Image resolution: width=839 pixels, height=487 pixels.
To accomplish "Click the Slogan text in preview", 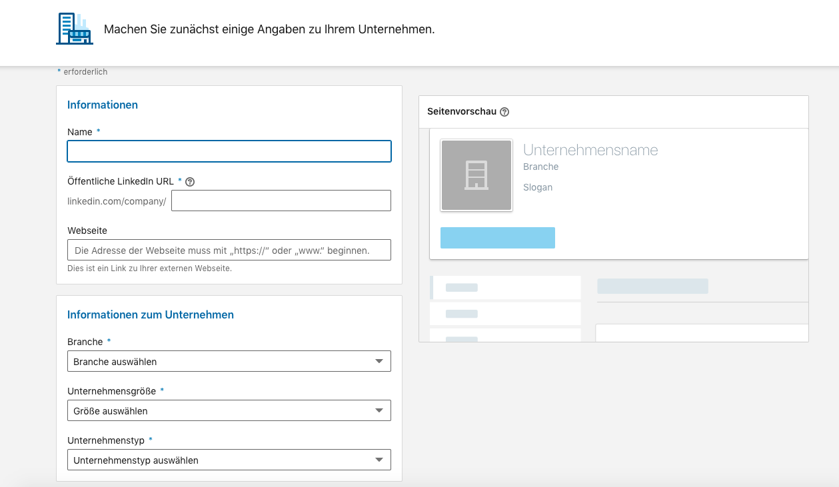I will click(538, 187).
